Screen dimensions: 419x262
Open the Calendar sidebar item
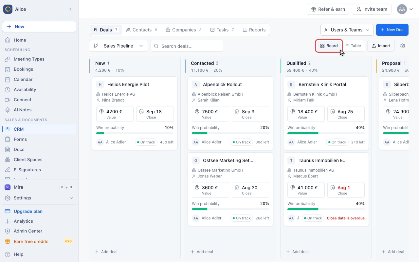pos(39,79)
